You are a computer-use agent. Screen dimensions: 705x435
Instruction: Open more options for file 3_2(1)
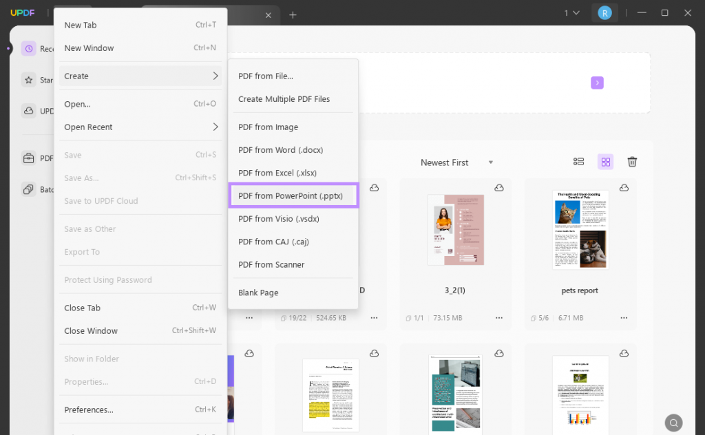pos(498,318)
